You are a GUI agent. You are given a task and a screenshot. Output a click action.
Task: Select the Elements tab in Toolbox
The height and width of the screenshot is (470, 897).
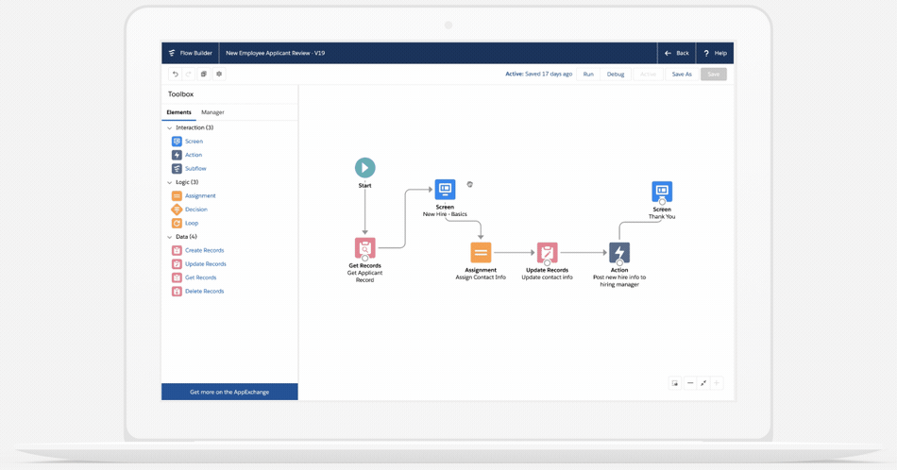click(x=178, y=112)
